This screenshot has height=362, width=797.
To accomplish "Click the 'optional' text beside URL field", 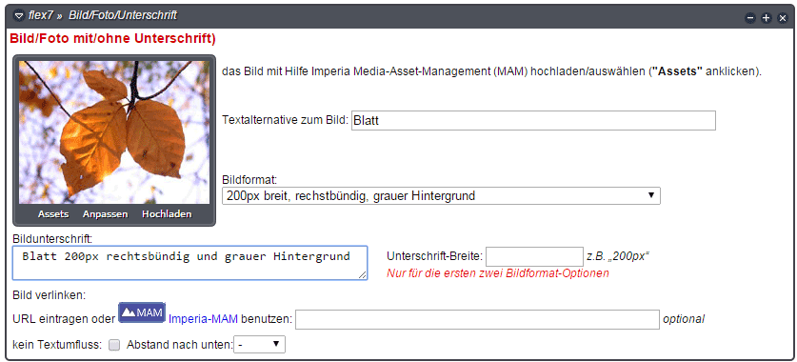I will tap(684, 319).
